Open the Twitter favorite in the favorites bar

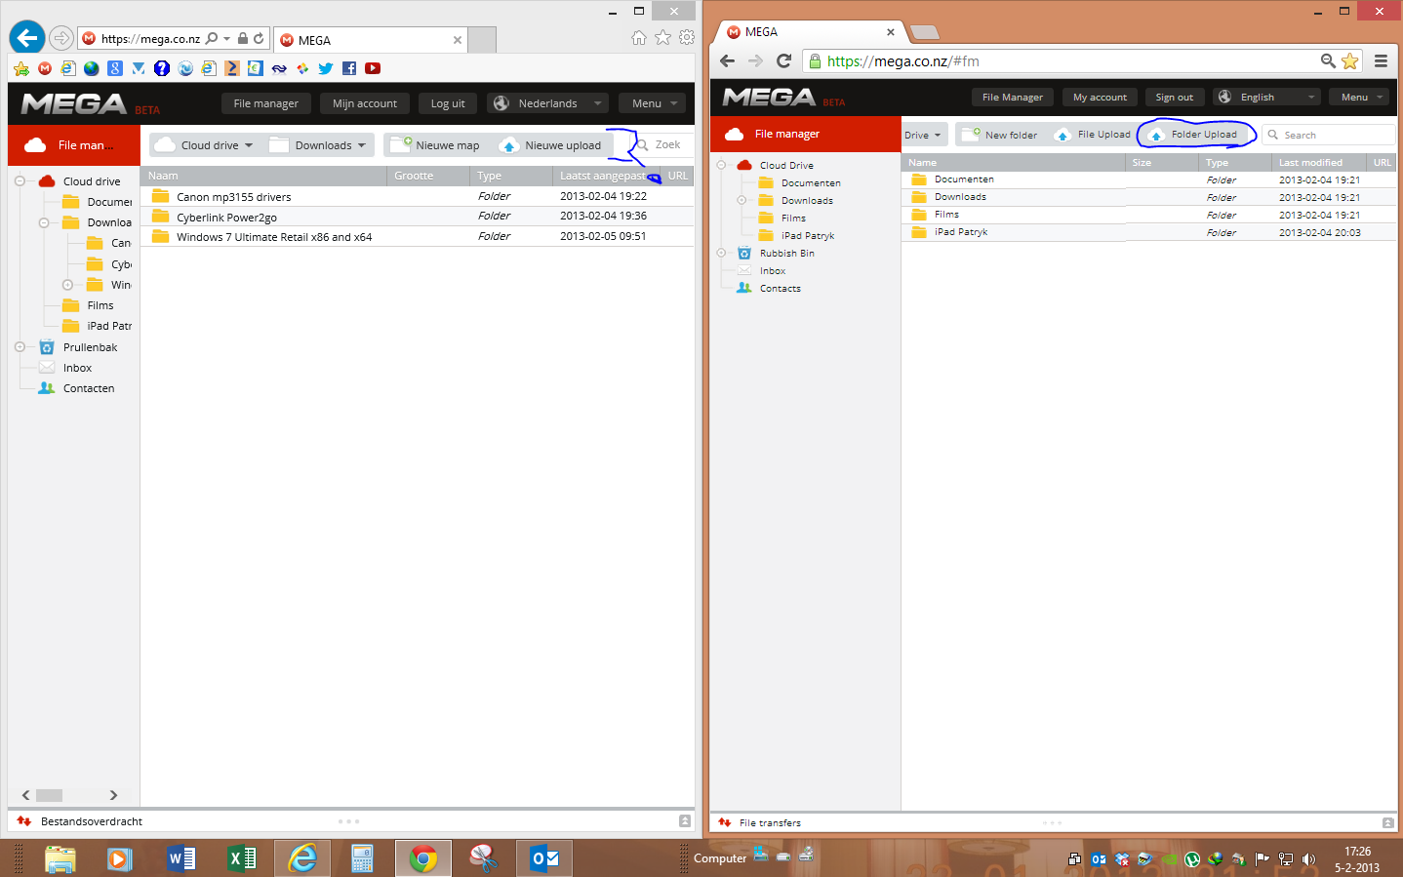326,68
